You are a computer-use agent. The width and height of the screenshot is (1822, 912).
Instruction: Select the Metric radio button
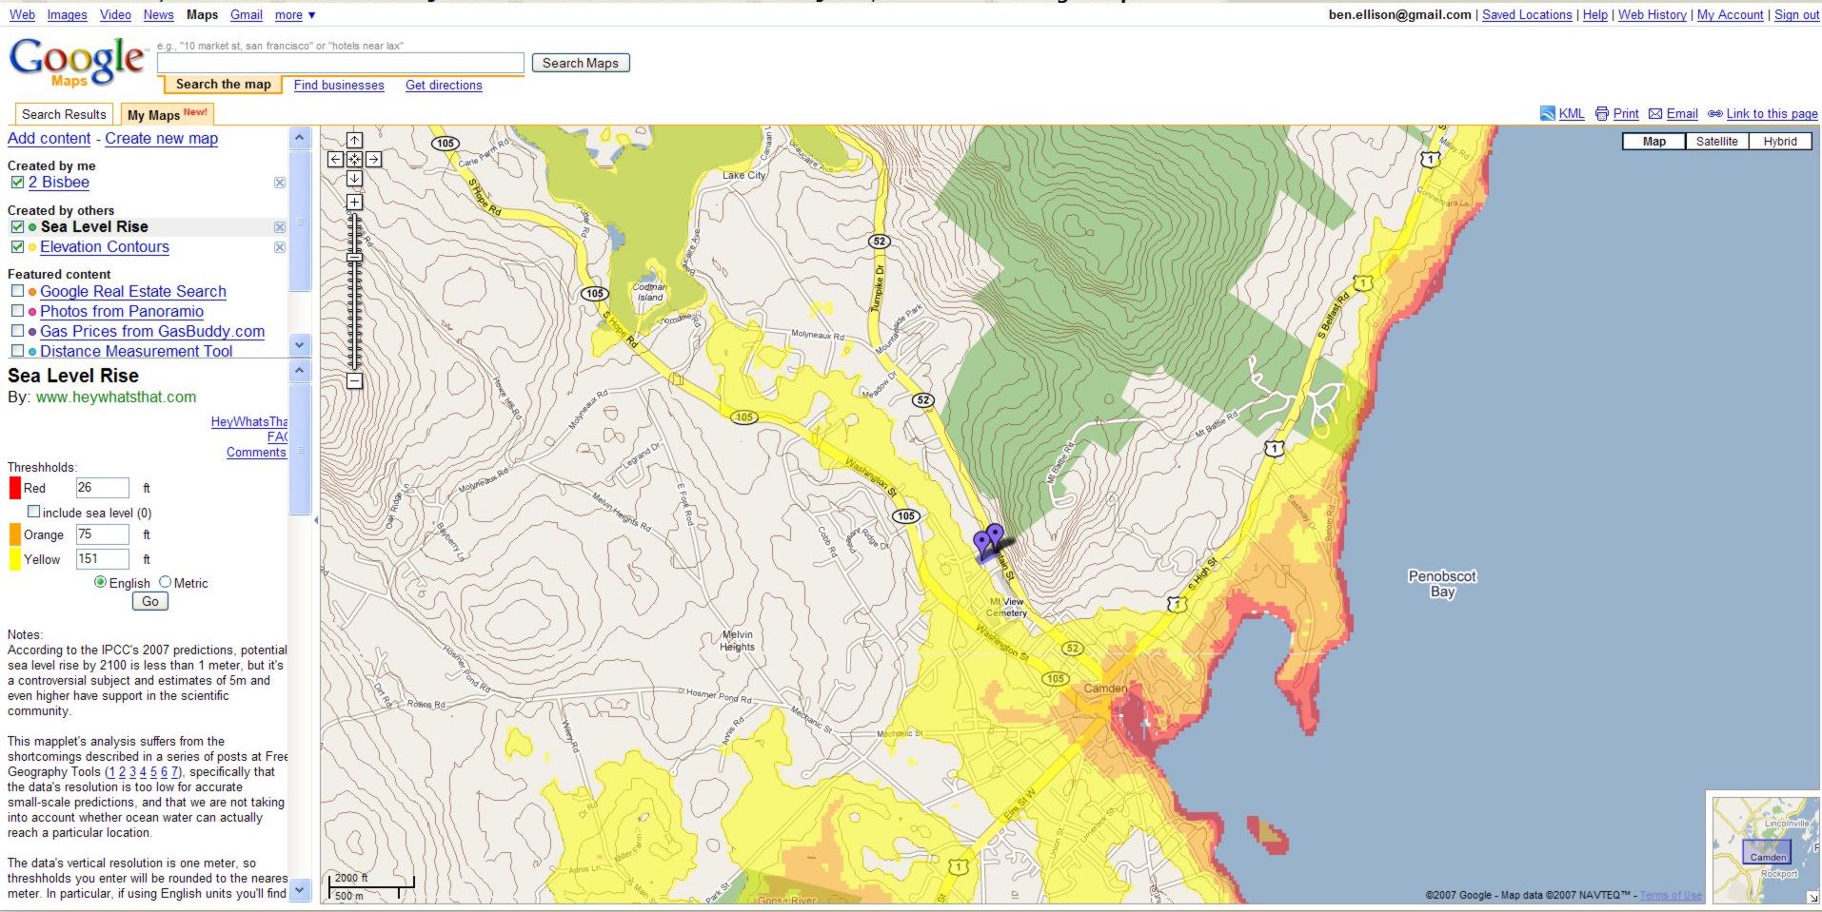[x=166, y=582]
